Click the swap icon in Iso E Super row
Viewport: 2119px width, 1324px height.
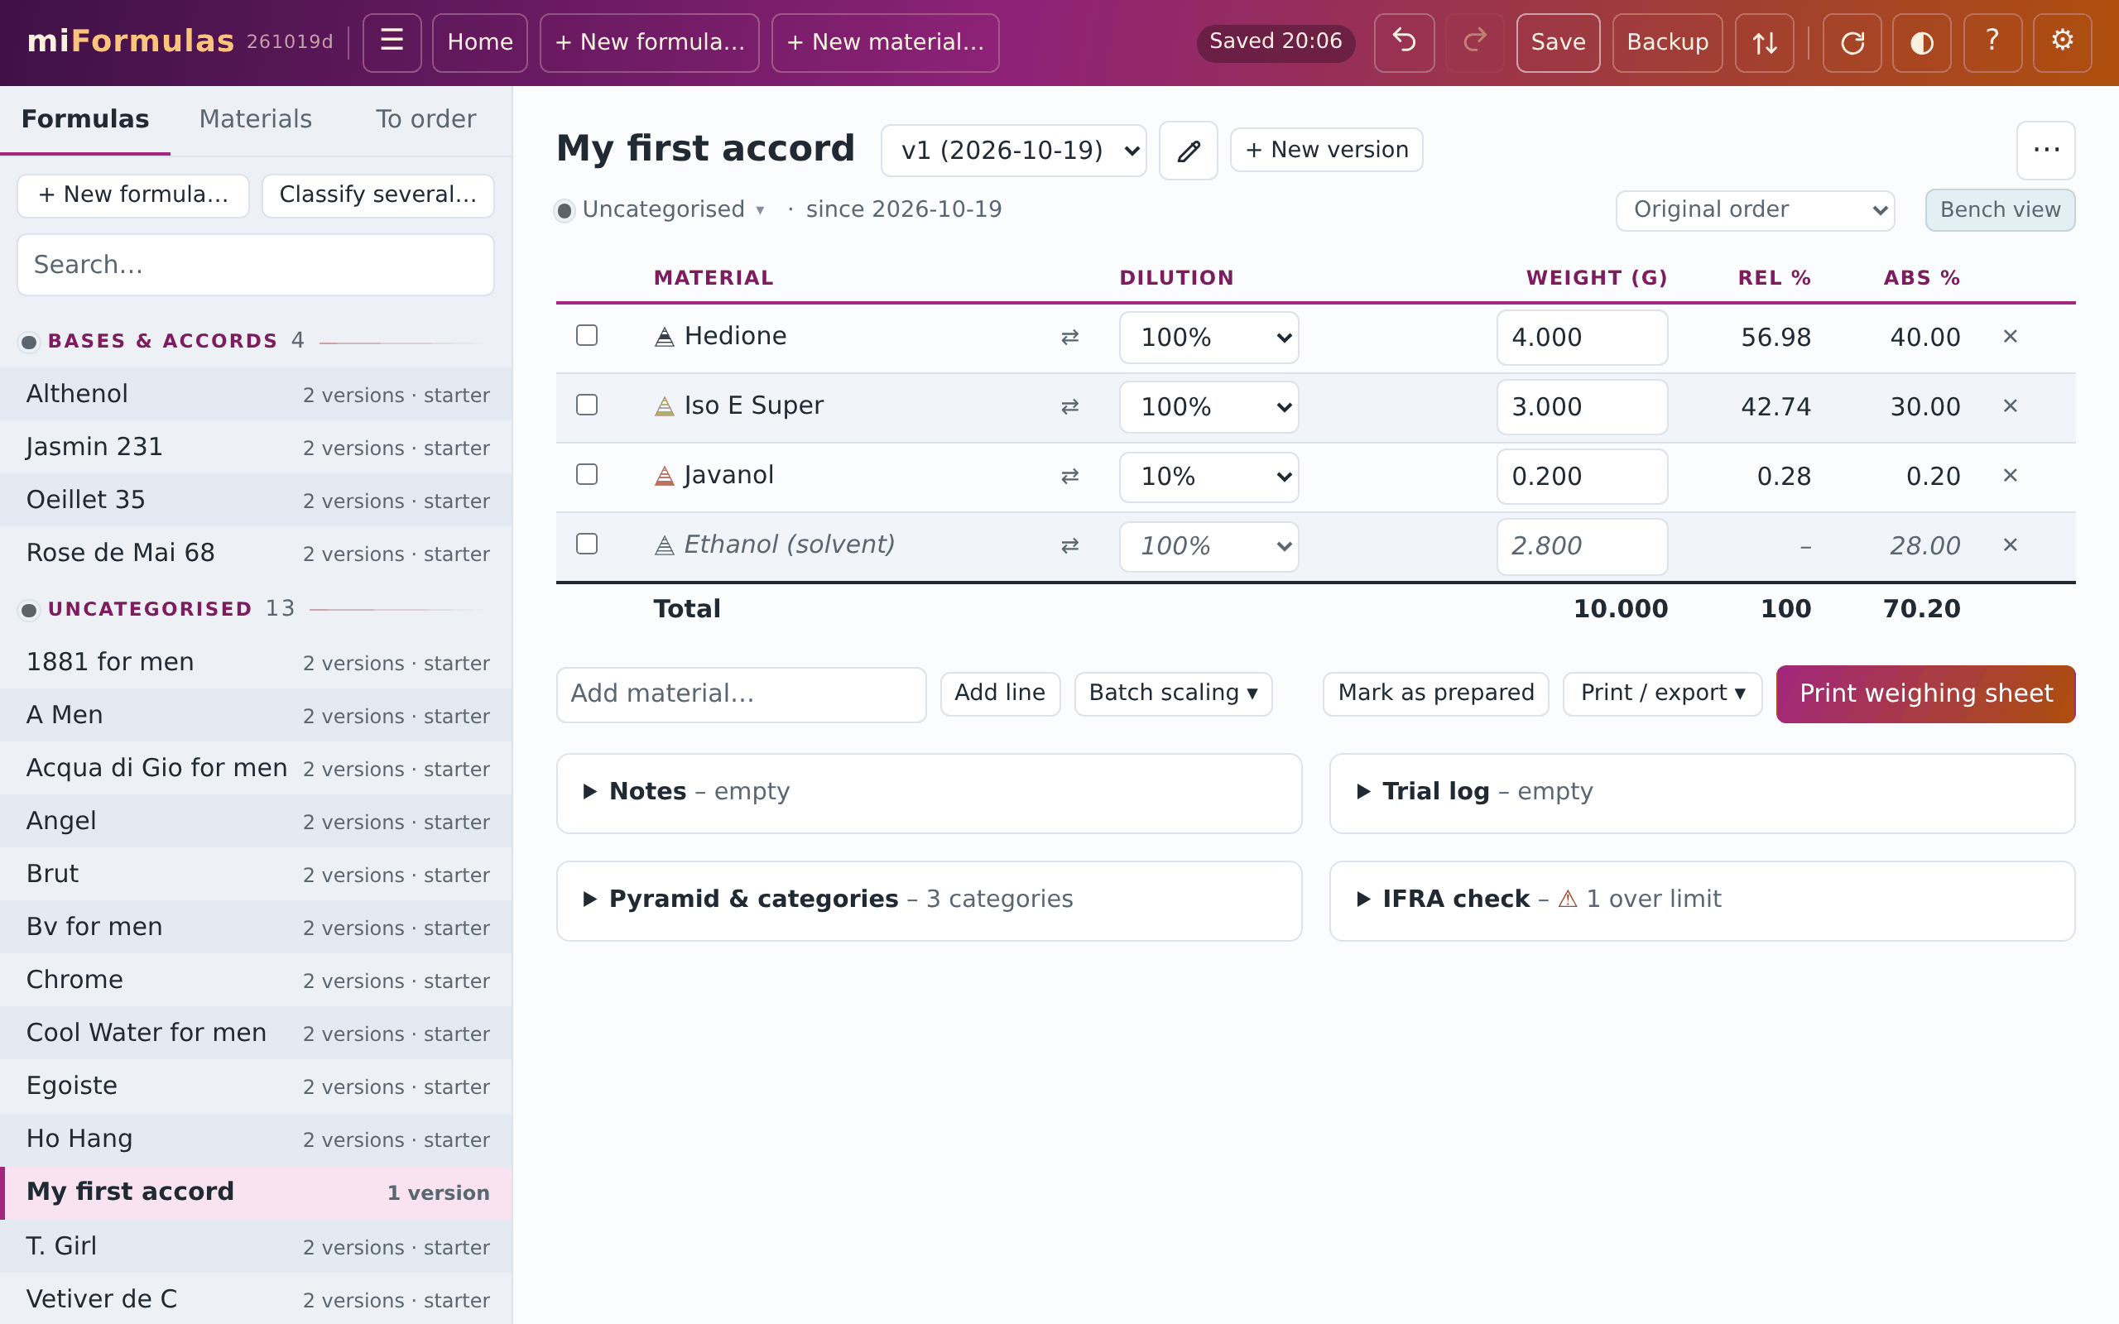pyautogui.click(x=1070, y=406)
